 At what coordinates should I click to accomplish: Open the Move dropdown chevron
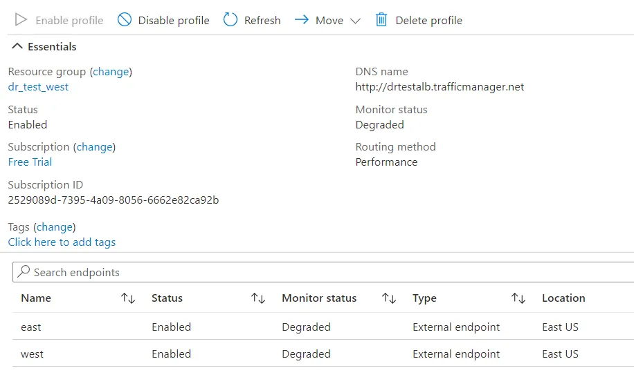(356, 21)
